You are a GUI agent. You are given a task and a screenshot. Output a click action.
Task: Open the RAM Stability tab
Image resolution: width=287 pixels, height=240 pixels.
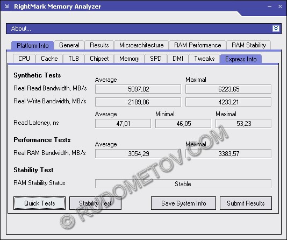248,45
